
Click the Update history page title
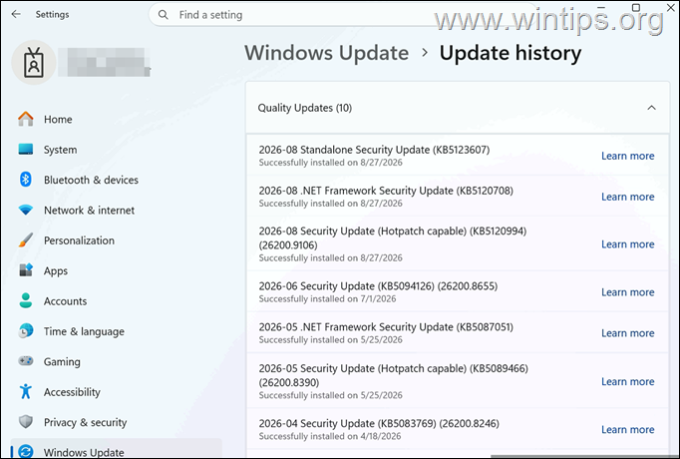pos(510,53)
